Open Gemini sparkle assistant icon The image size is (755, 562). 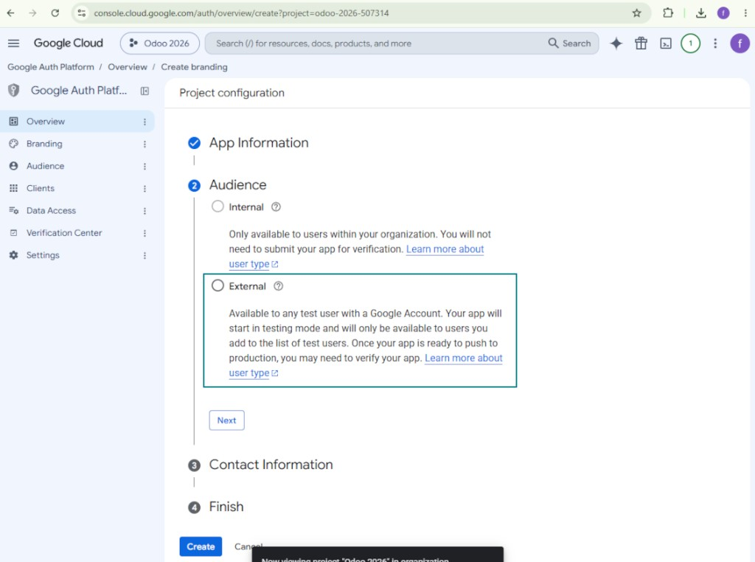pyautogui.click(x=616, y=44)
